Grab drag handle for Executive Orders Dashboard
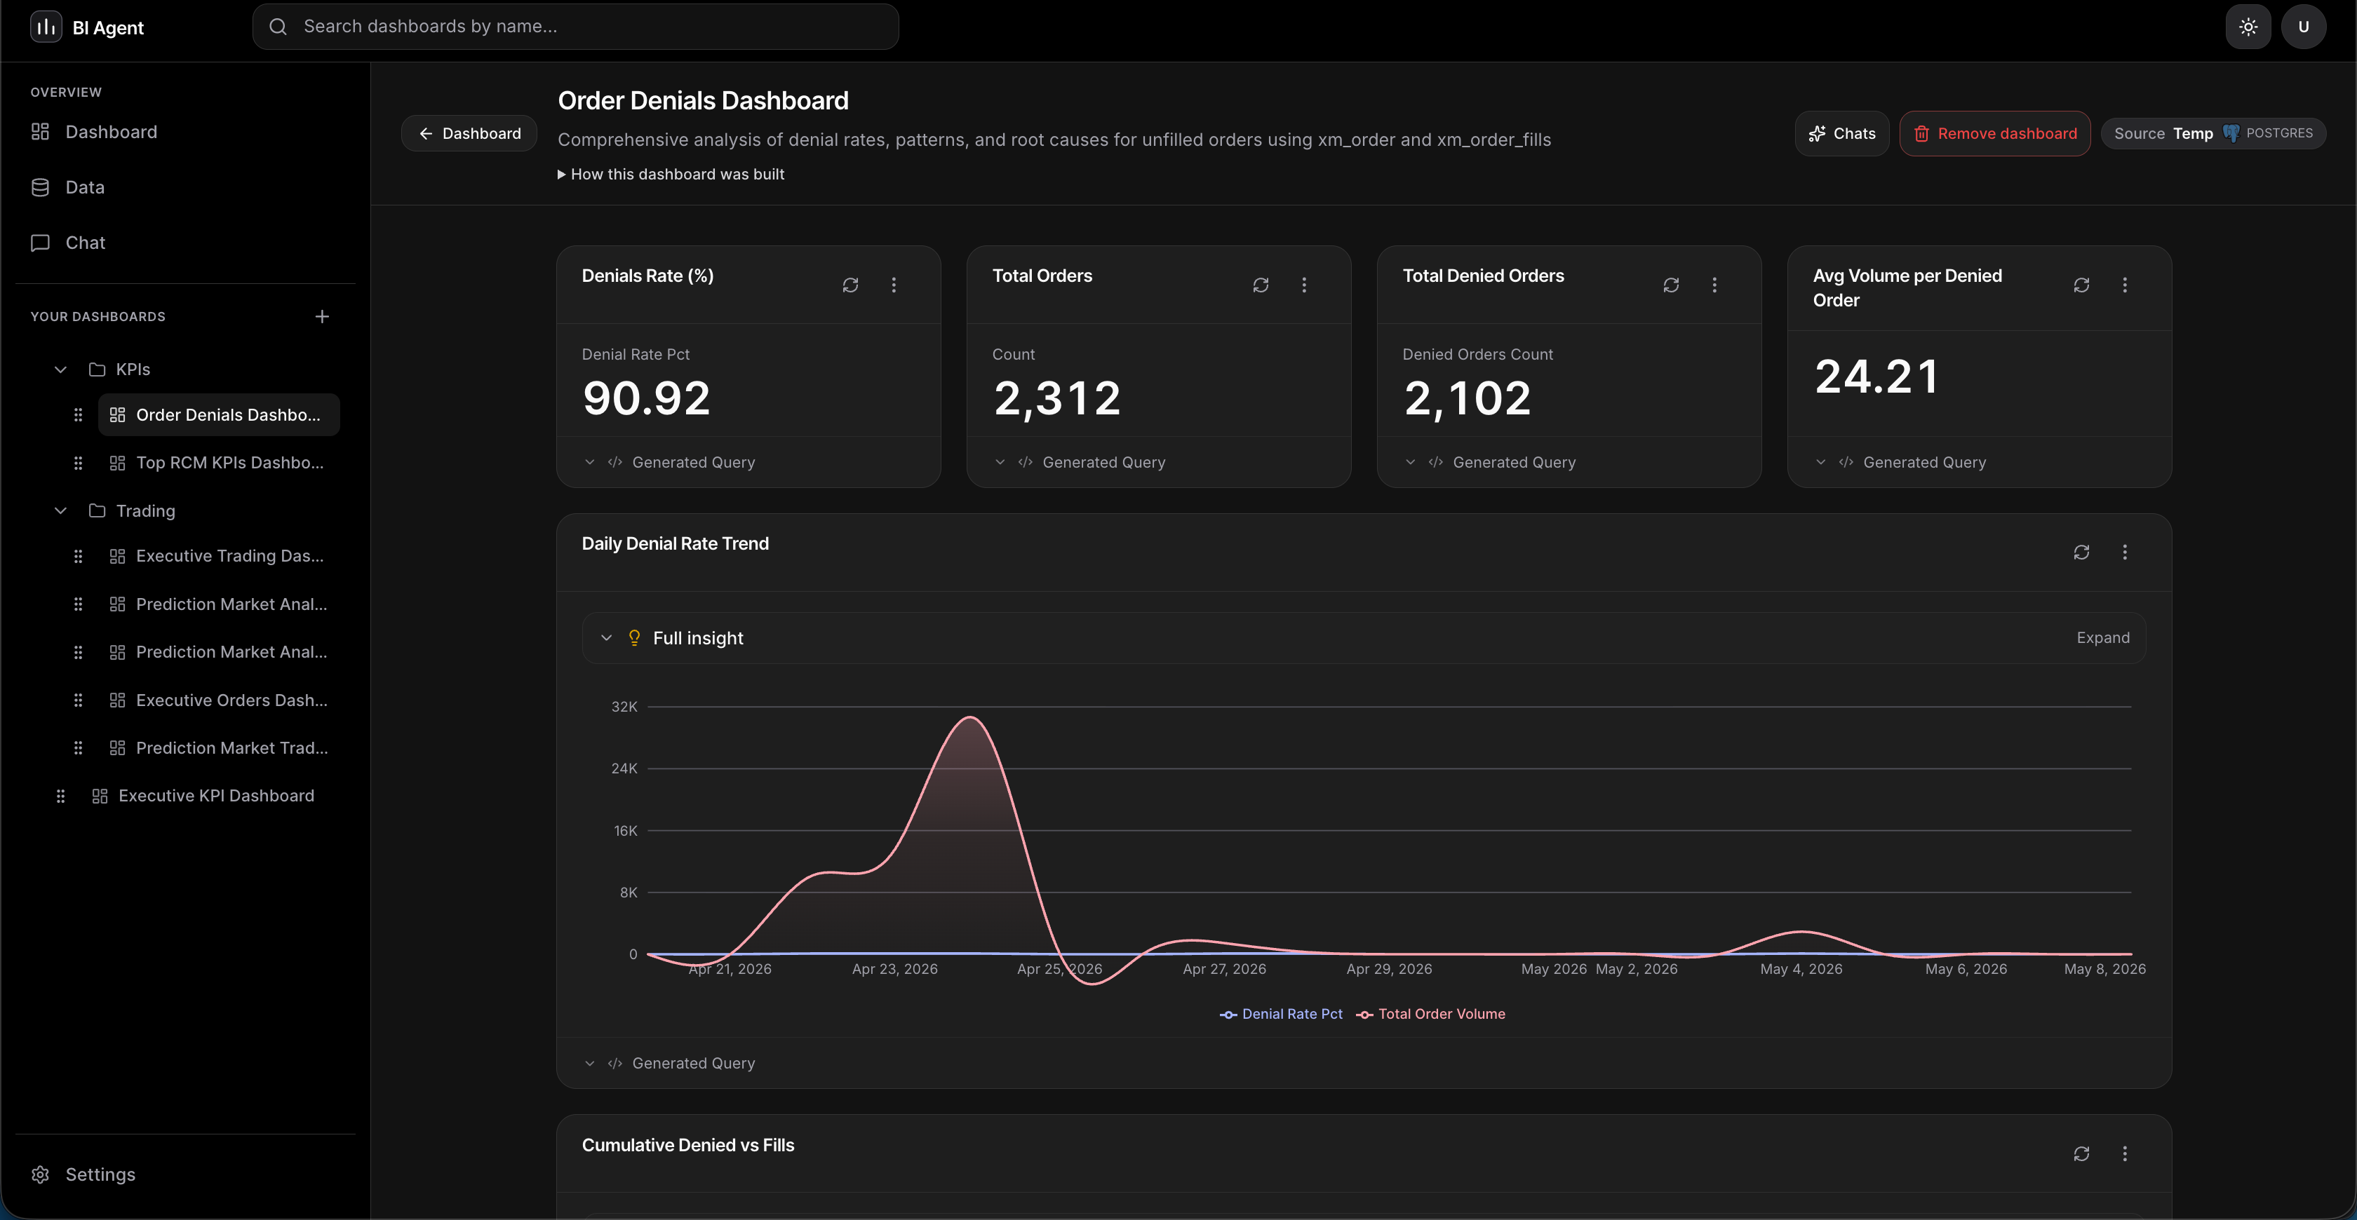Viewport: 2357px width, 1220px height. tap(78, 700)
